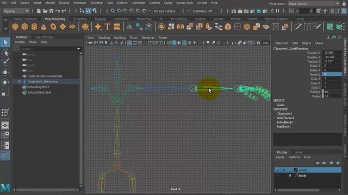Click the Maya logo icon

pos(5,187)
